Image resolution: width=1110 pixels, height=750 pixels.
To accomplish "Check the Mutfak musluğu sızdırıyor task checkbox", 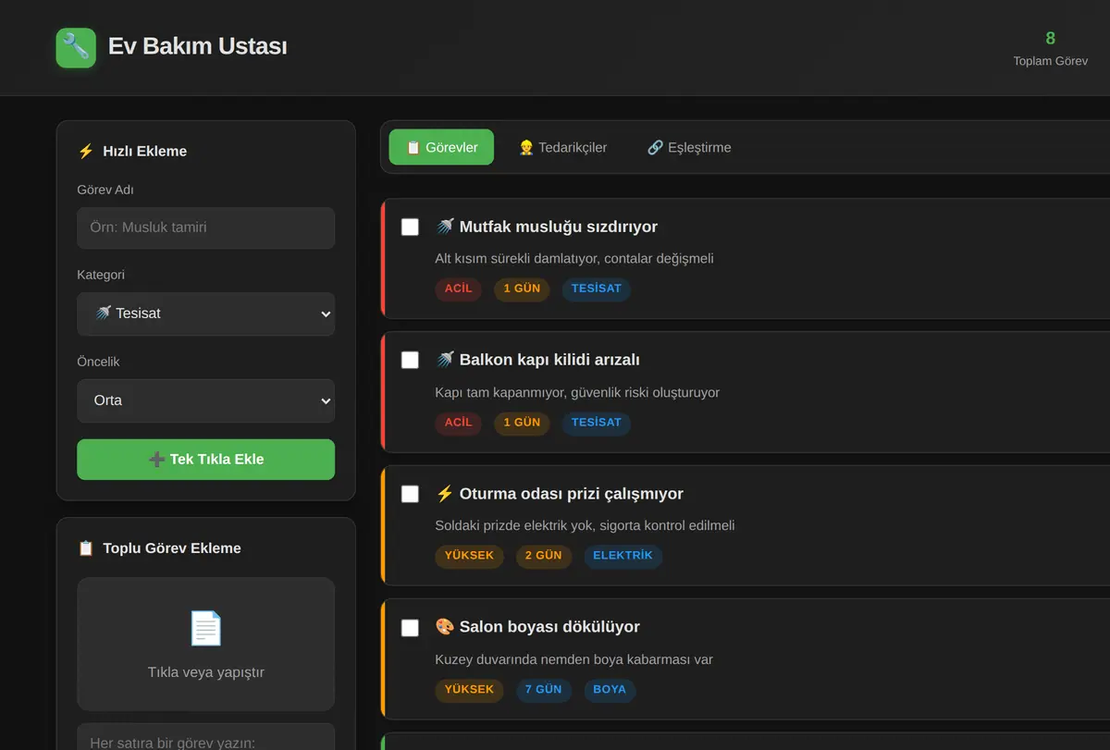I will pos(410,227).
